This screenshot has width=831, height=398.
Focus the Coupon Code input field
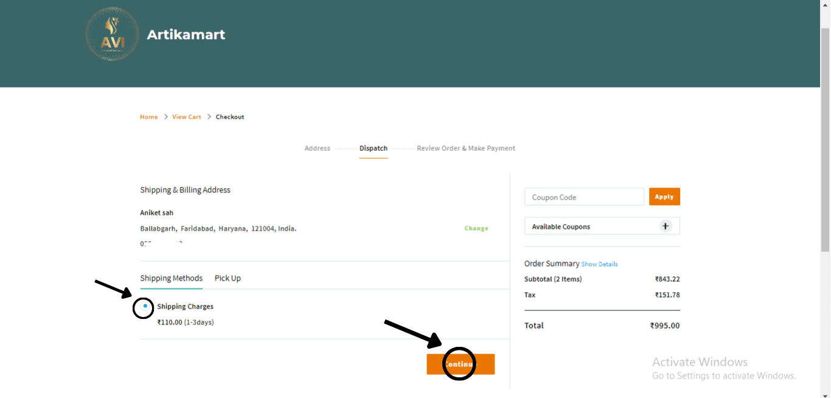click(x=584, y=197)
